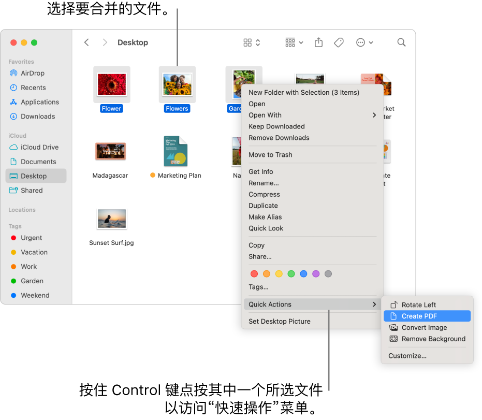This screenshot has width=482, height=420.
Task: Select the Marketing Plan PDF icon
Action: pyautogui.click(x=176, y=151)
